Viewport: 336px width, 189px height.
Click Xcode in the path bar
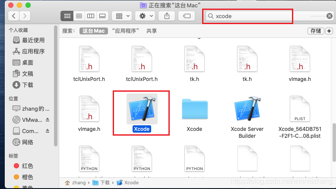coord(128,183)
